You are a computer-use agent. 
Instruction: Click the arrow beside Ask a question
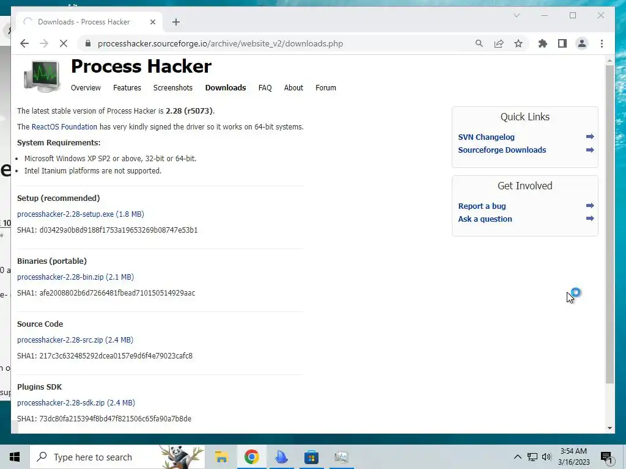(x=590, y=218)
